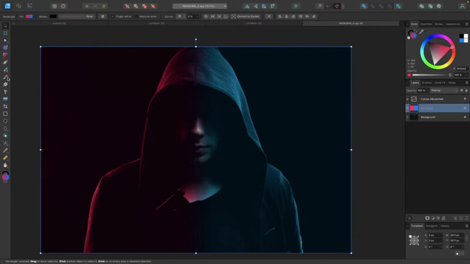The height and width of the screenshot is (264, 470).
Task: Hide the Rectangle layer
Action: pyautogui.click(x=465, y=108)
